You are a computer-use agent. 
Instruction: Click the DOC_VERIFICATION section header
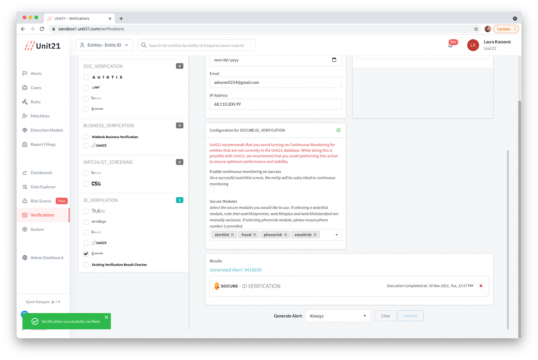(x=103, y=66)
